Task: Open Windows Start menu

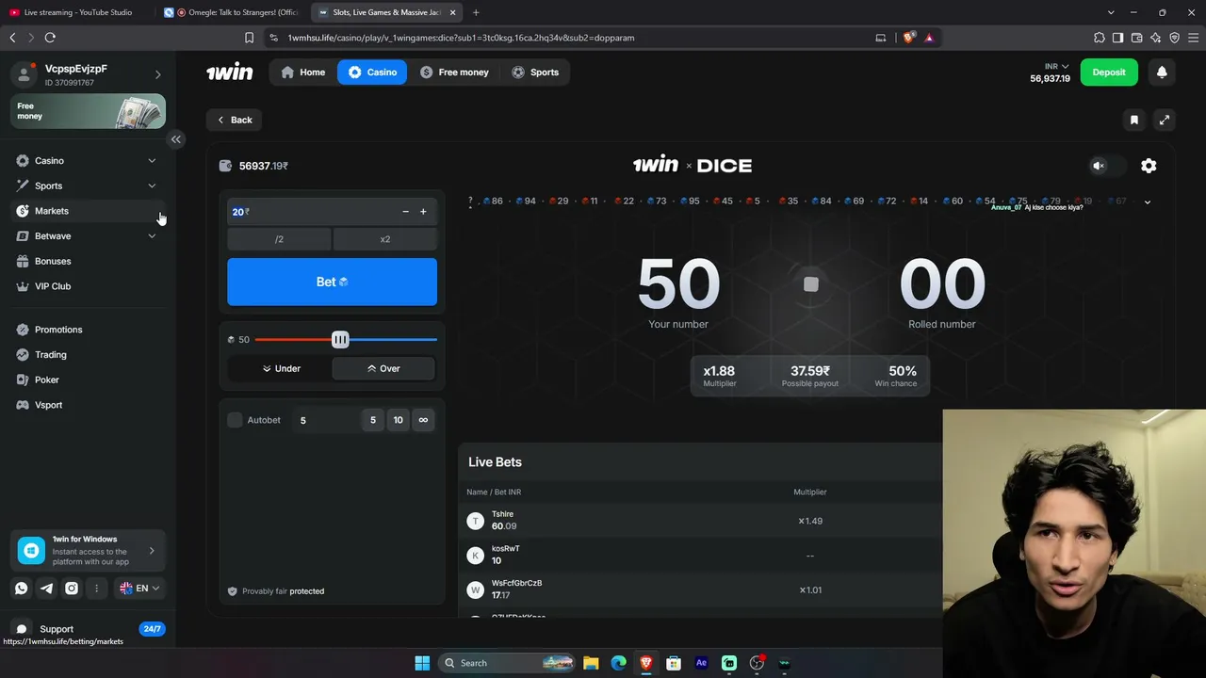Action: [x=422, y=663]
